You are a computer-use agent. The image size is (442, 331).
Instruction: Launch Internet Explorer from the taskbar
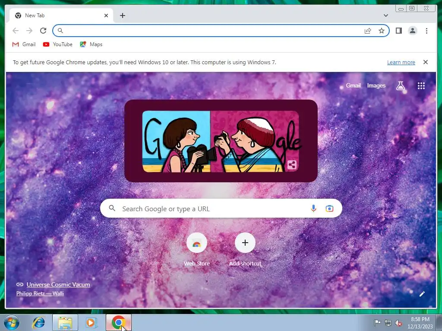coord(38,322)
